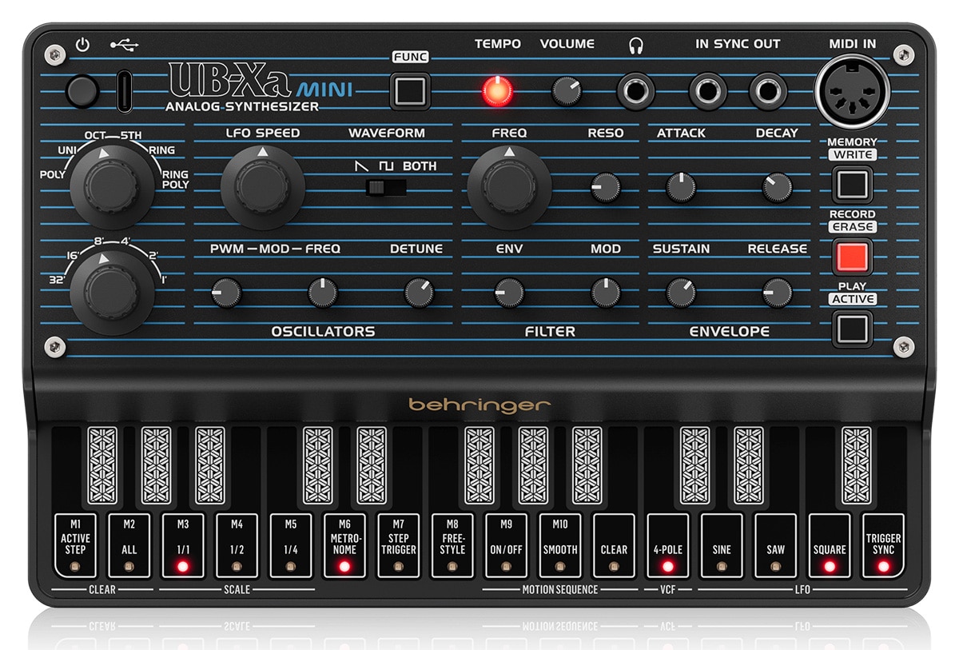Click the Volume knob
Screen dimensions: 959x650
567,92
